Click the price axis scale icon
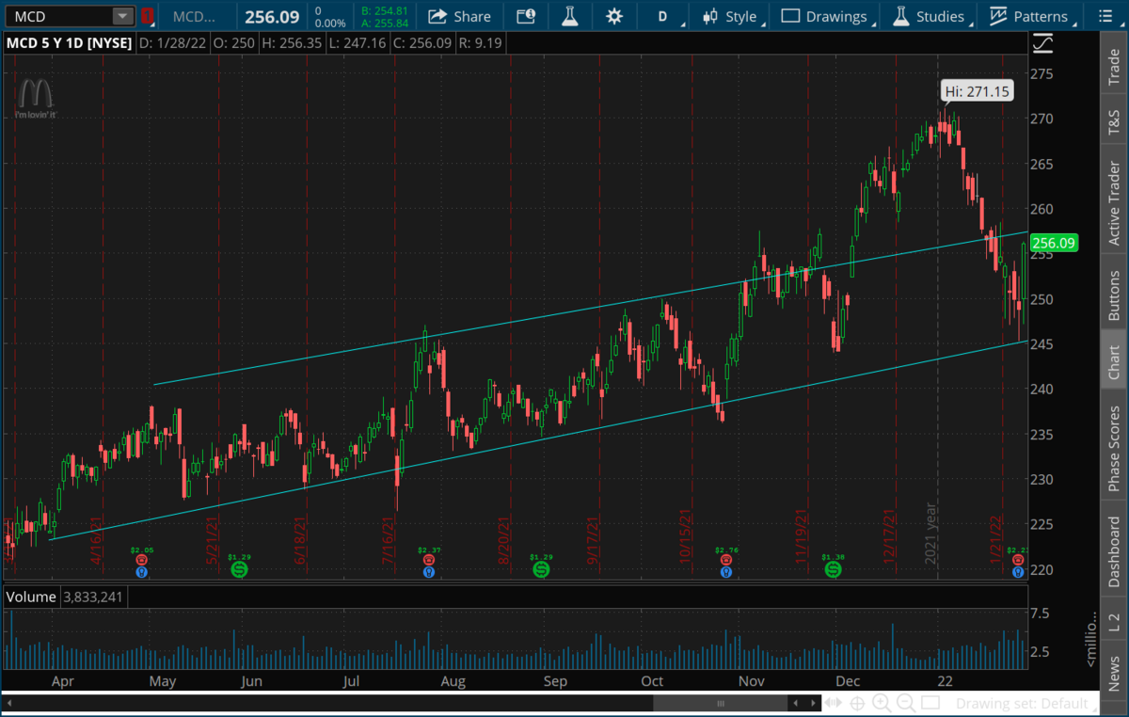 [1043, 43]
